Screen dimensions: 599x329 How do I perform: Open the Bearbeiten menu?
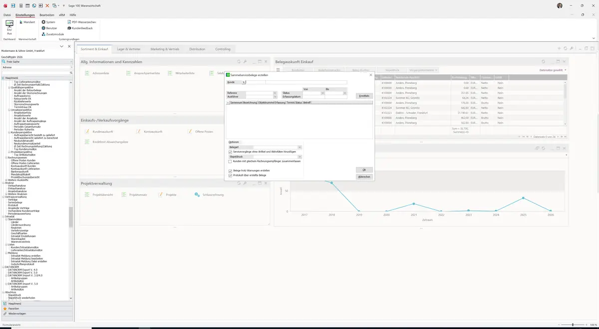point(46,15)
